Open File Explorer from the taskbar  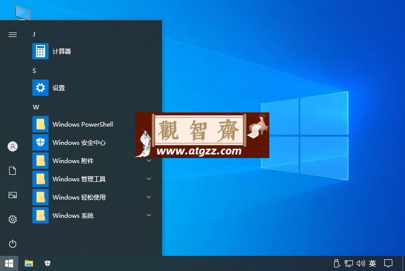coord(29,263)
